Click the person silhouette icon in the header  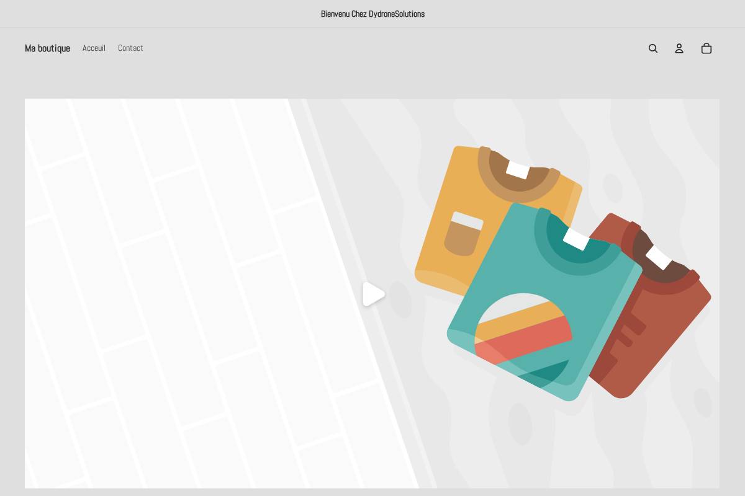[x=679, y=48]
